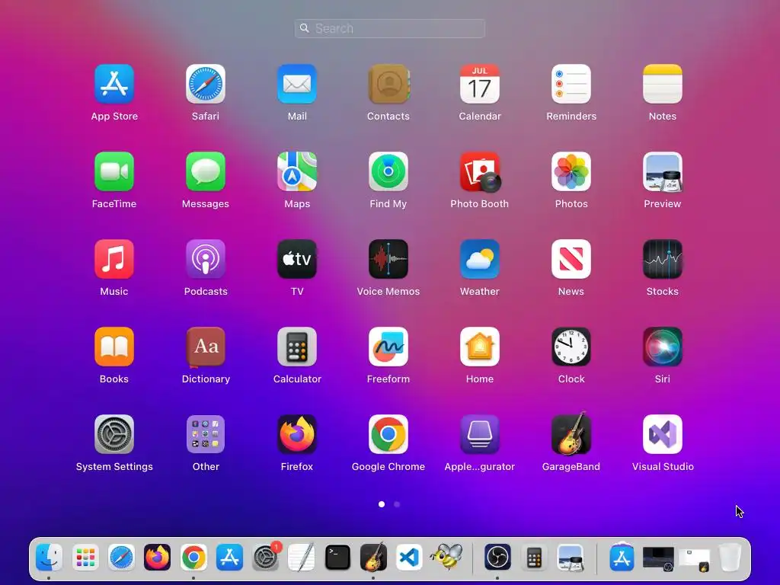
Task: Open OBS Studio from the Dock
Action: tap(498, 557)
